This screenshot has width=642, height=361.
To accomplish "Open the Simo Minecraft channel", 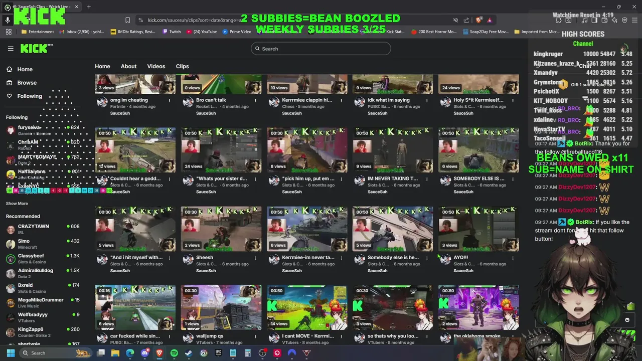I will pos(43,244).
